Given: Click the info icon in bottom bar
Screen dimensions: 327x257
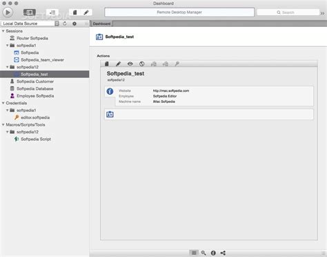Looking at the screenshot, I should point(213,253).
